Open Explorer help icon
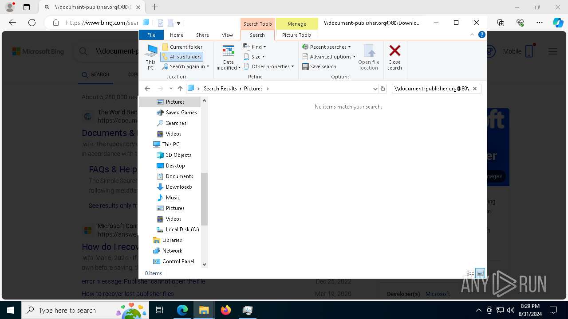The image size is (568, 319). point(481,35)
